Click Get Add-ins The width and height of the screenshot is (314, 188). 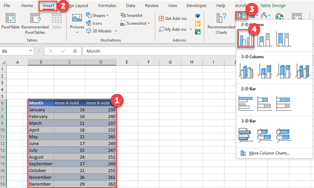[x=173, y=19]
